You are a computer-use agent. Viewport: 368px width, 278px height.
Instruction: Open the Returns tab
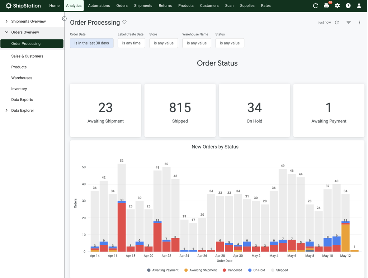pyautogui.click(x=165, y=6)
